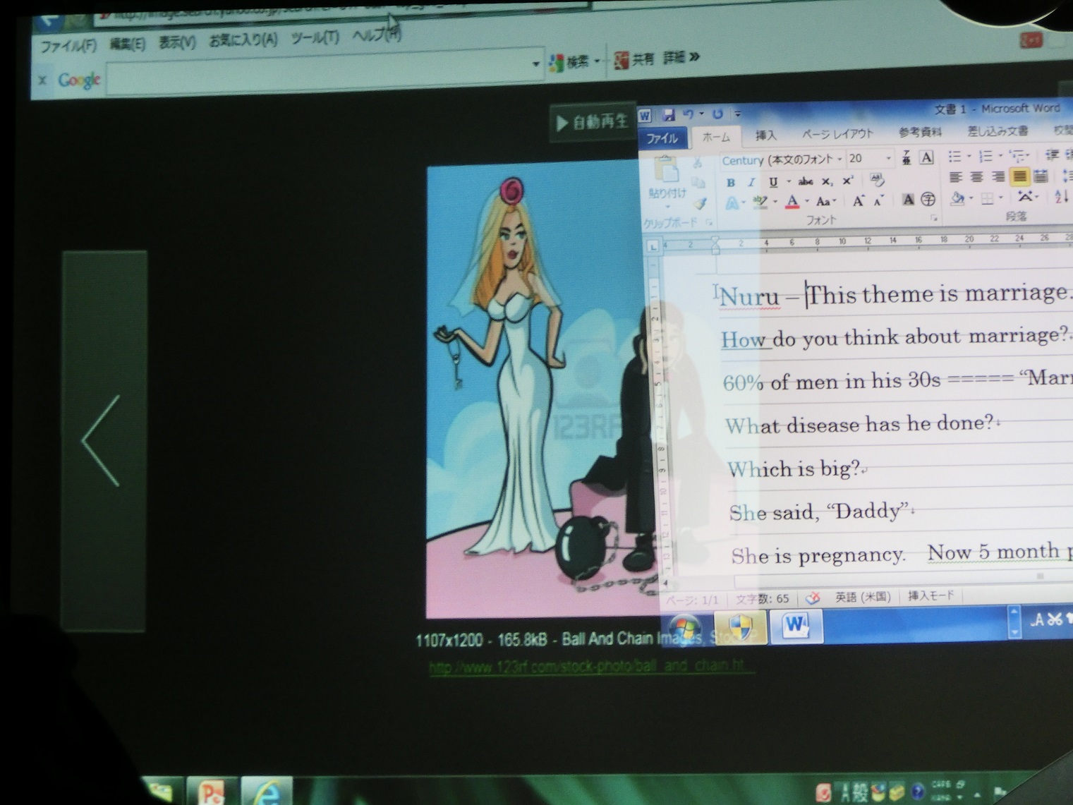Click the Cut scissors icon in Word
This screenshot has width=1073, height=805.
point(698,163)
